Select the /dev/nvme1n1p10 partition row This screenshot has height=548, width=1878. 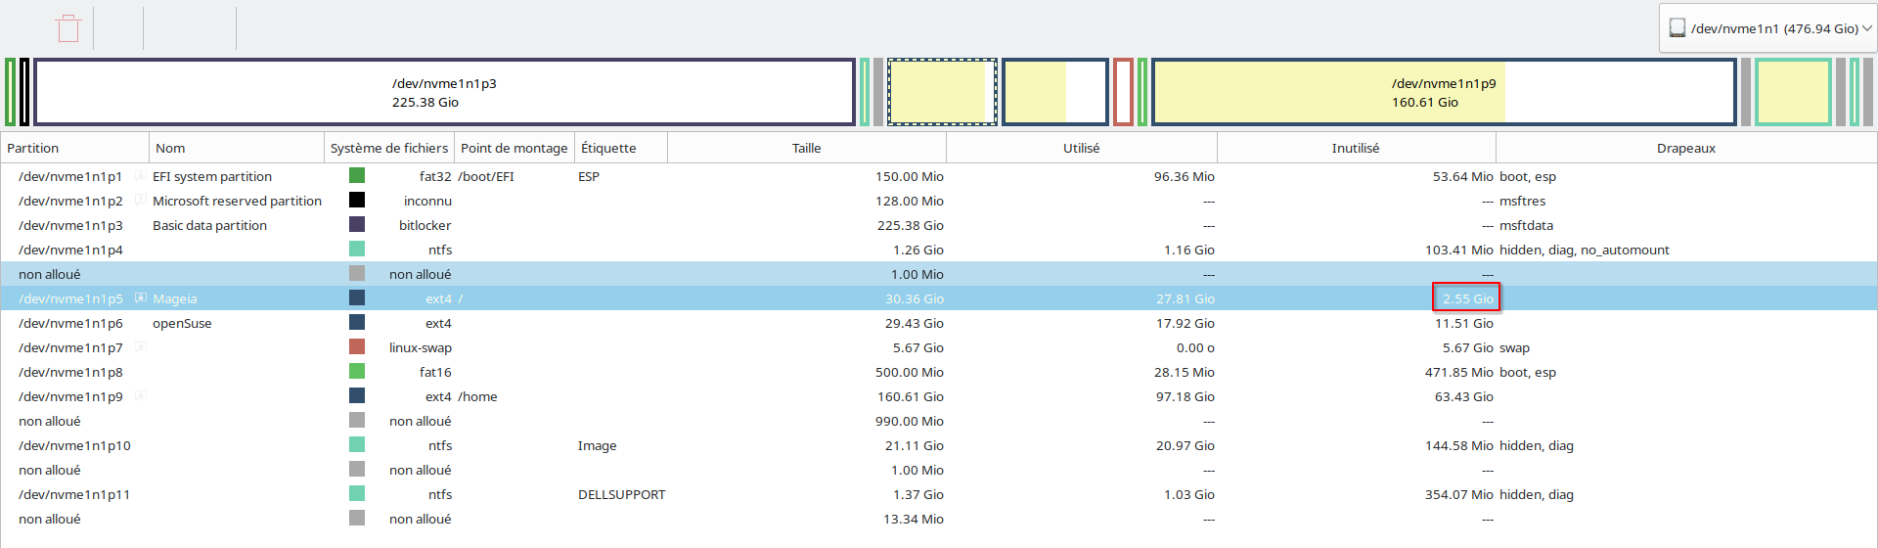pos(939,445)
